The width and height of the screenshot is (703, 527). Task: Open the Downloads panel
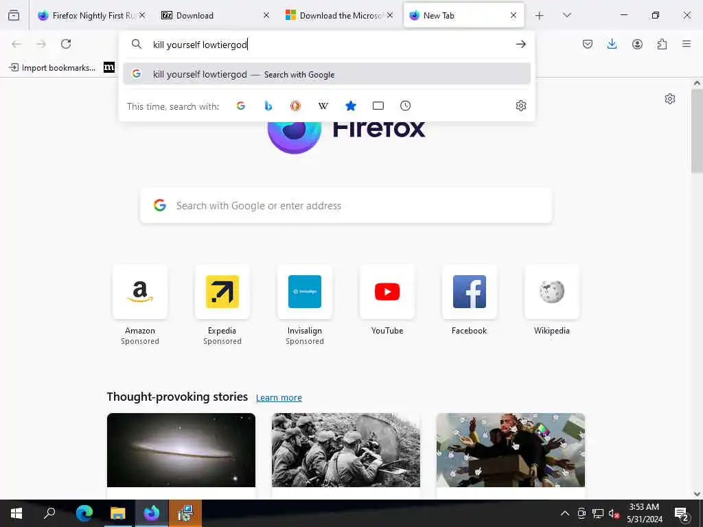(612, 44)
